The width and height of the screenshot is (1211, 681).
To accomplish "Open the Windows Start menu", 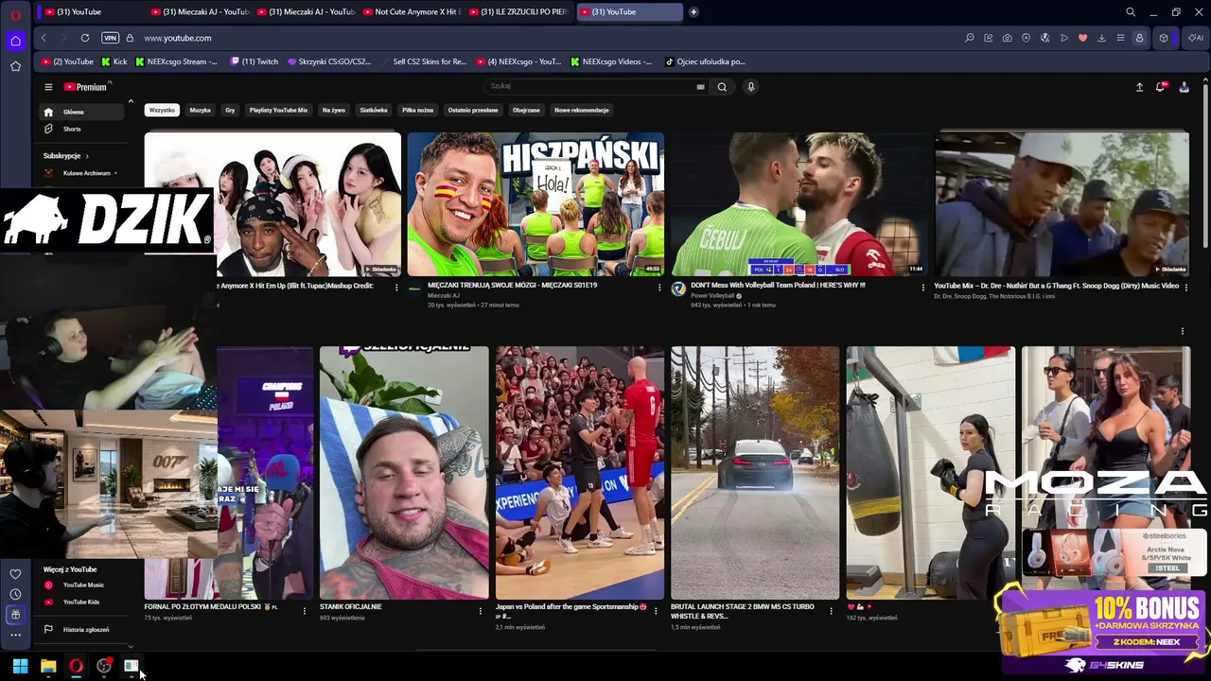I will pyautogui.click(x=20, y=667).
